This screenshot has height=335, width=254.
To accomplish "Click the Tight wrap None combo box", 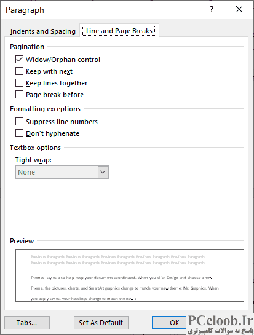I will (x=62, y=172).
